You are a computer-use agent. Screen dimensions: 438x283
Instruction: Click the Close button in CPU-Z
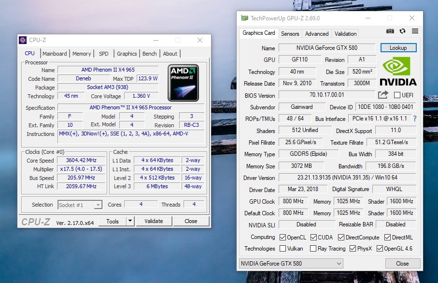191,221
